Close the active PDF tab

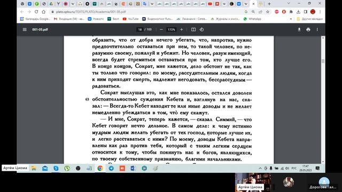tap(253, 4)
